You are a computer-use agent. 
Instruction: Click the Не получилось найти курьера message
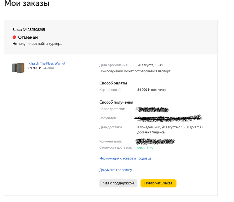click(37, 44)
